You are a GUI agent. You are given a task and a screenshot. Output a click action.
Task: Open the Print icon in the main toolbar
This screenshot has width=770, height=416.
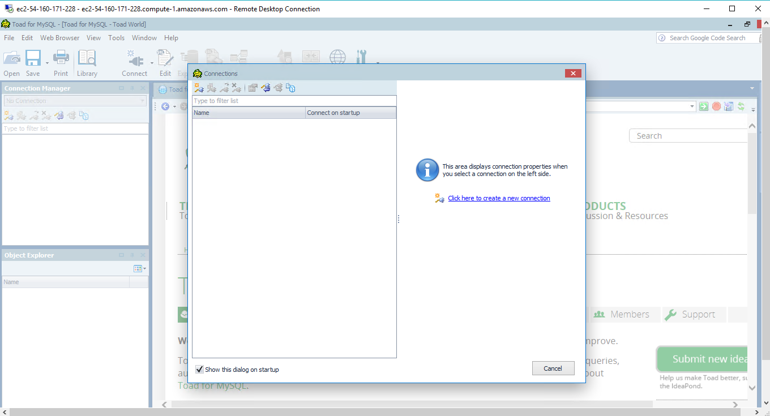pyautogui.click(x=60, y=59)
